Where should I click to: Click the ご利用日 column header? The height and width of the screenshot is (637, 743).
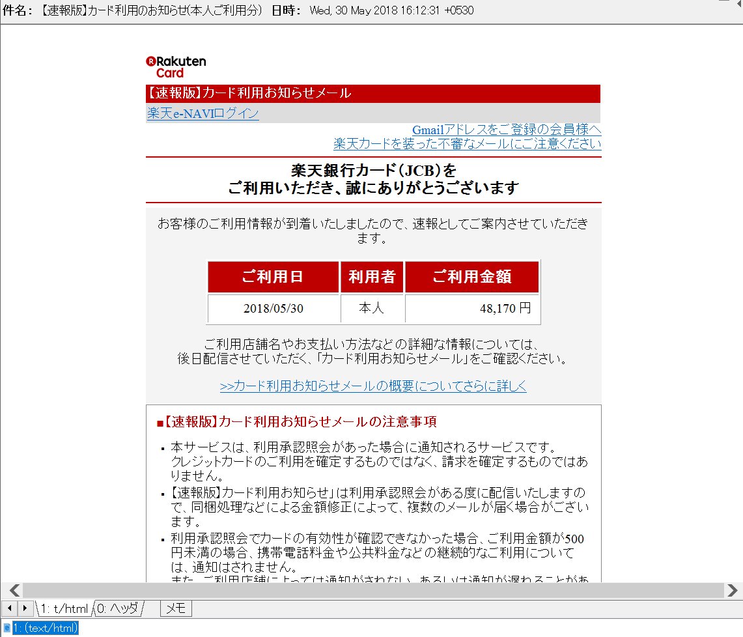pyautogui.click(x=273, y=277)
